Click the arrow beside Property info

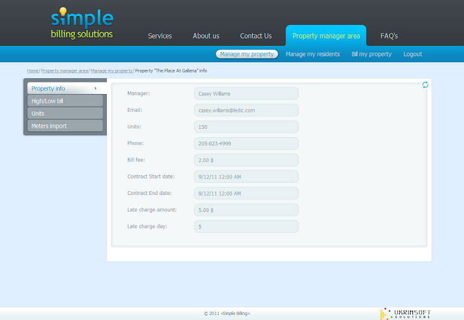(95, 88)
